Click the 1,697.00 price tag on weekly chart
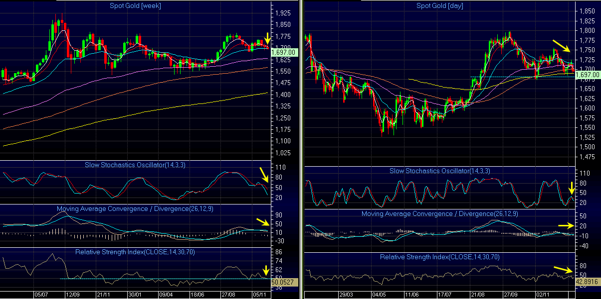This screenshot has width=601, height=299. point(284,52)
